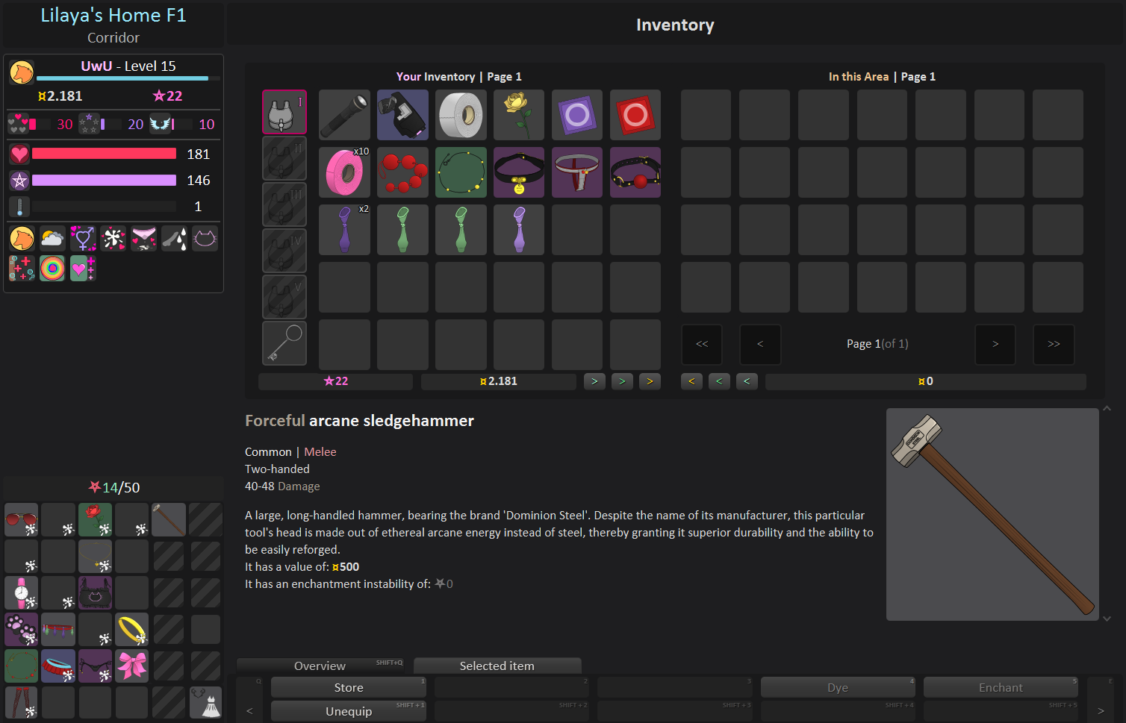Select the red beads item
Viewport: 1126px width, 723px height.
tap(402, 172)
